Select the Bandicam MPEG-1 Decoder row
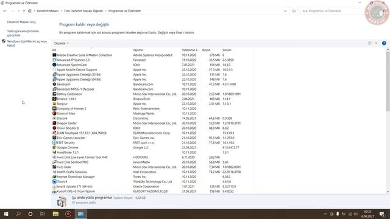The width and height of the screenshot is (390, 219). click(152, 89)
